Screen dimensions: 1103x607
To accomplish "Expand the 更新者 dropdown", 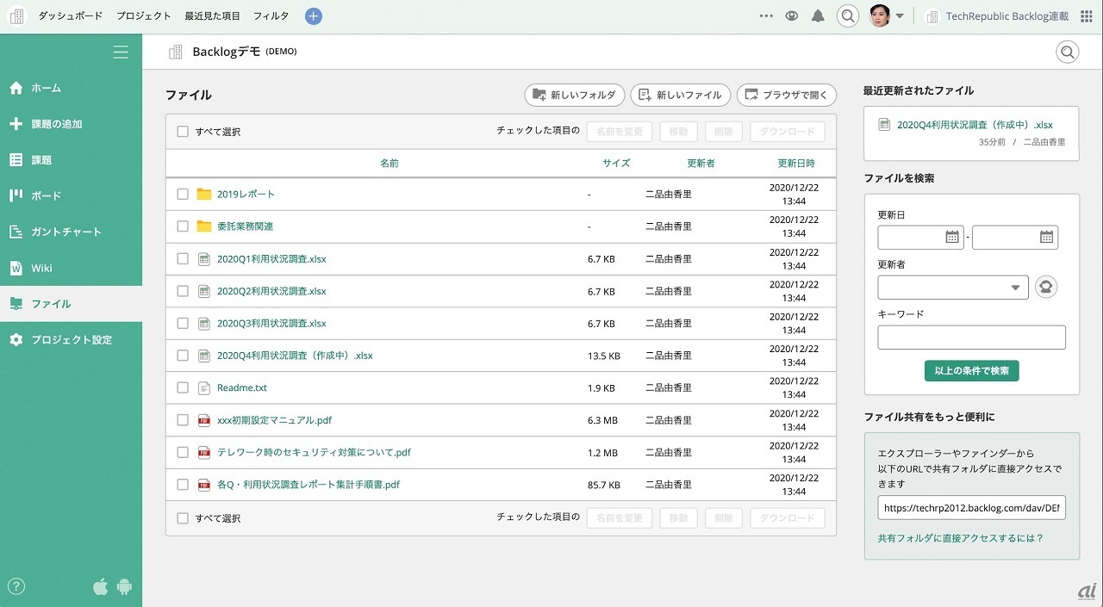I will coord(952,288).
